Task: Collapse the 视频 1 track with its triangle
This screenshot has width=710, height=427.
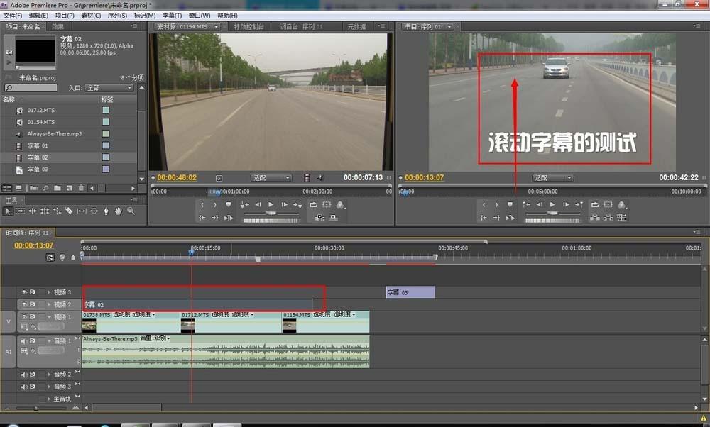Action: 49,316
